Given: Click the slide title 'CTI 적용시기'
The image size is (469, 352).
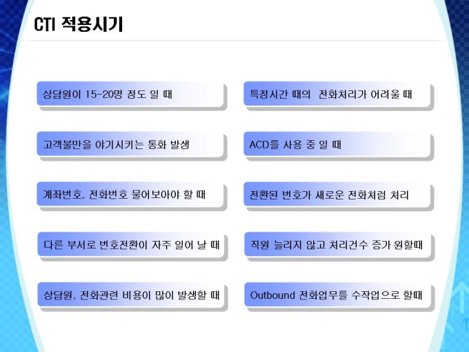Looking at the screenshot, I should click(x=79, y=24).
